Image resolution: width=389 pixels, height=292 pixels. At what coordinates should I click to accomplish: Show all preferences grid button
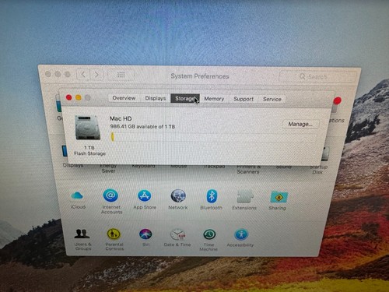[121, 75]
